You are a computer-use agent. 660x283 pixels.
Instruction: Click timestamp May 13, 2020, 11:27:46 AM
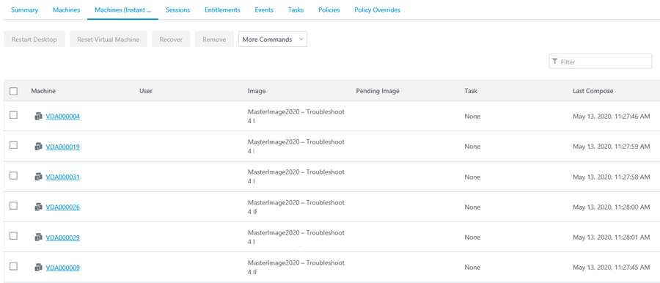(x=611, y=117)
